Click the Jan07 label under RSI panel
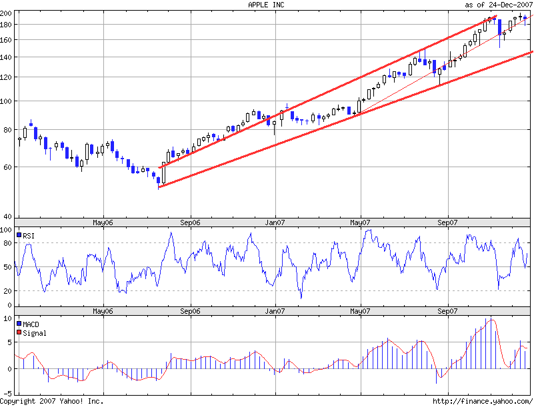Viewport: 536px width, 409px height. (275, 311)
